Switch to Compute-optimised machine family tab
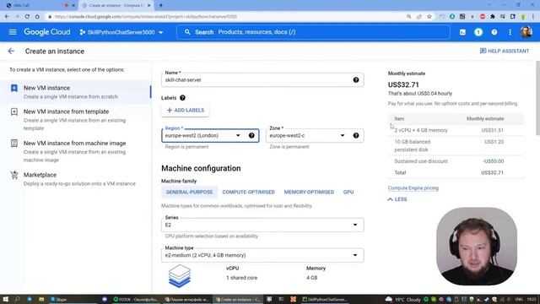The height and width of the screenshot is (304, 540). coord(248,192)
